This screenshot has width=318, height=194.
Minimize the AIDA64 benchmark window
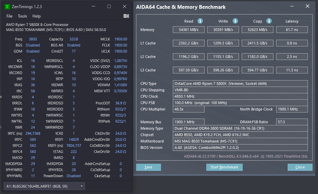pos(292,6)
